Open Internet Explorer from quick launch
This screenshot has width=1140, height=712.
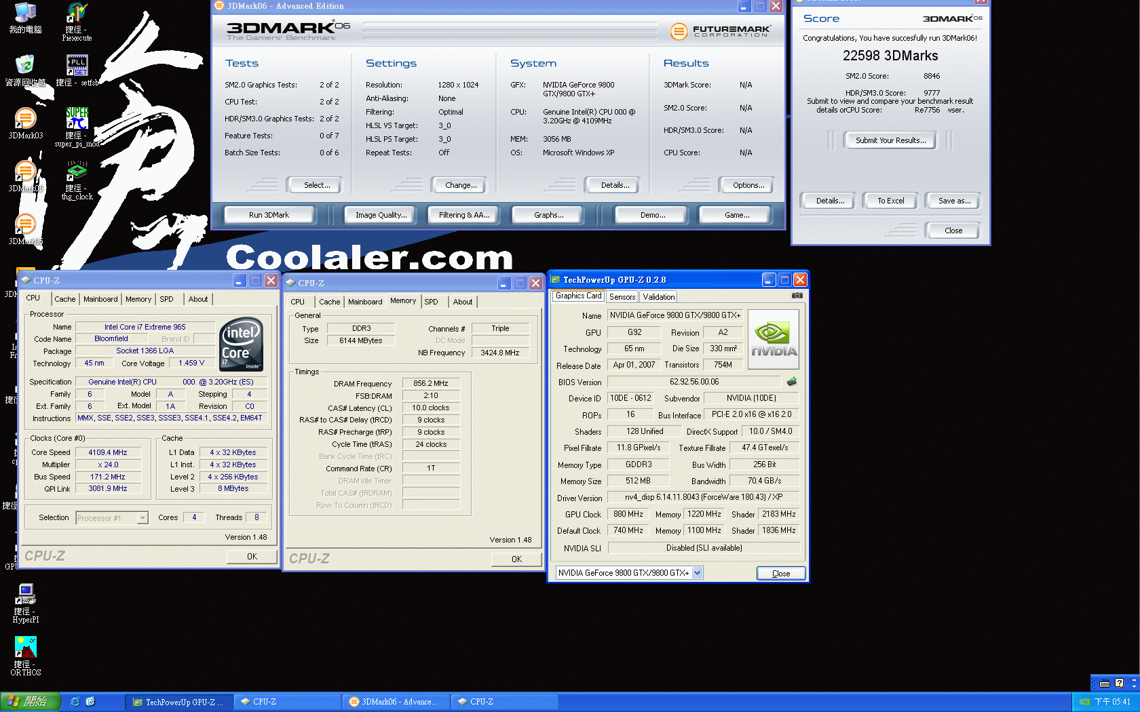(75, 702)
